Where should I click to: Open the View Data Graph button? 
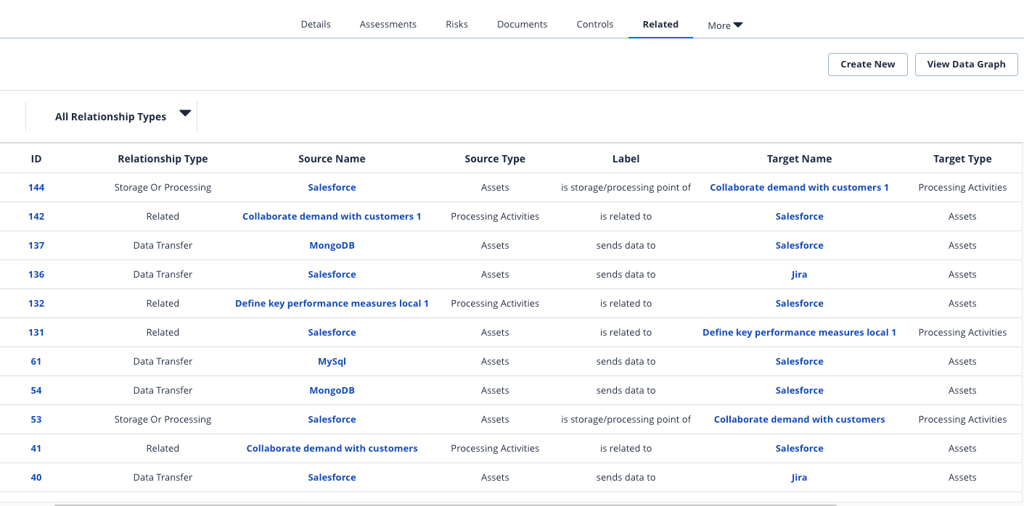tap(966, 64)
